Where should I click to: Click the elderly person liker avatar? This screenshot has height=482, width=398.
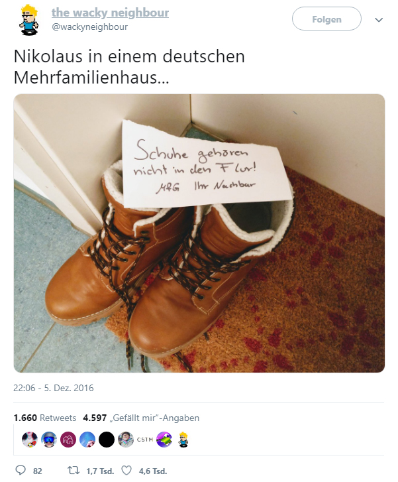[x=126, y=440]
